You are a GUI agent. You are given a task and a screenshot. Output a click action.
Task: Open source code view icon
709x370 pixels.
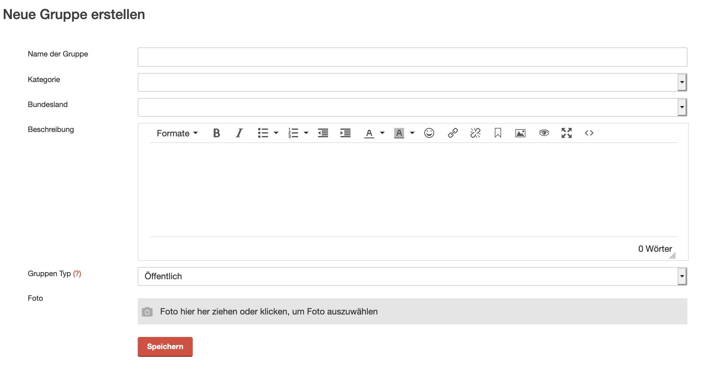589,133
